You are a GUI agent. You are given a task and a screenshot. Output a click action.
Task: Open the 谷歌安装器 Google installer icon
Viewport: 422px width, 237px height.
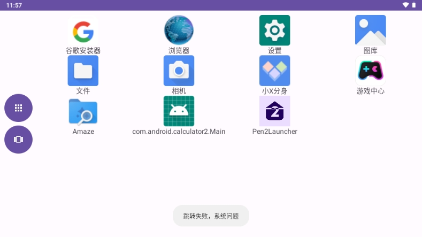click(x=83, y=30)
